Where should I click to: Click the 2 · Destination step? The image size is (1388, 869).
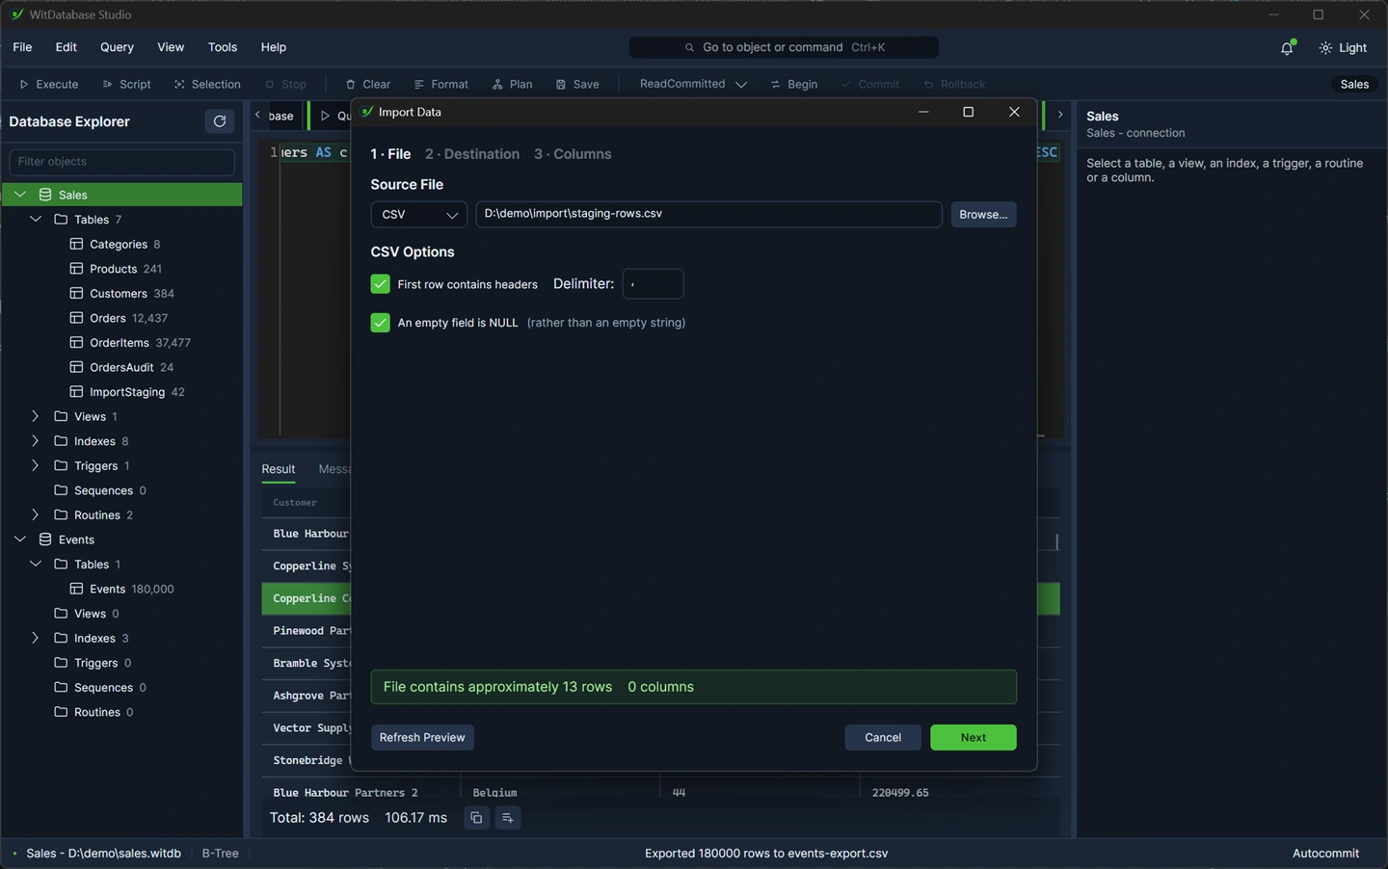472,154
